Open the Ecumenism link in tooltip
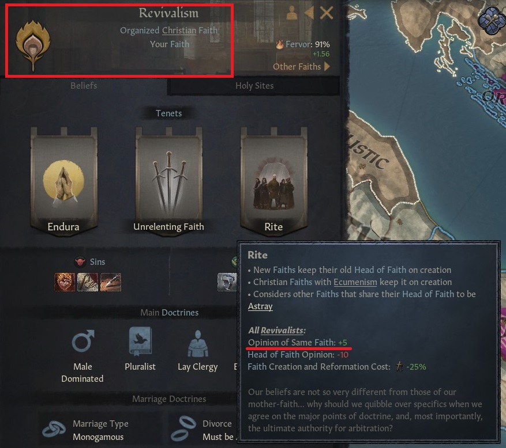506x448 pixels. pos(355,282)
